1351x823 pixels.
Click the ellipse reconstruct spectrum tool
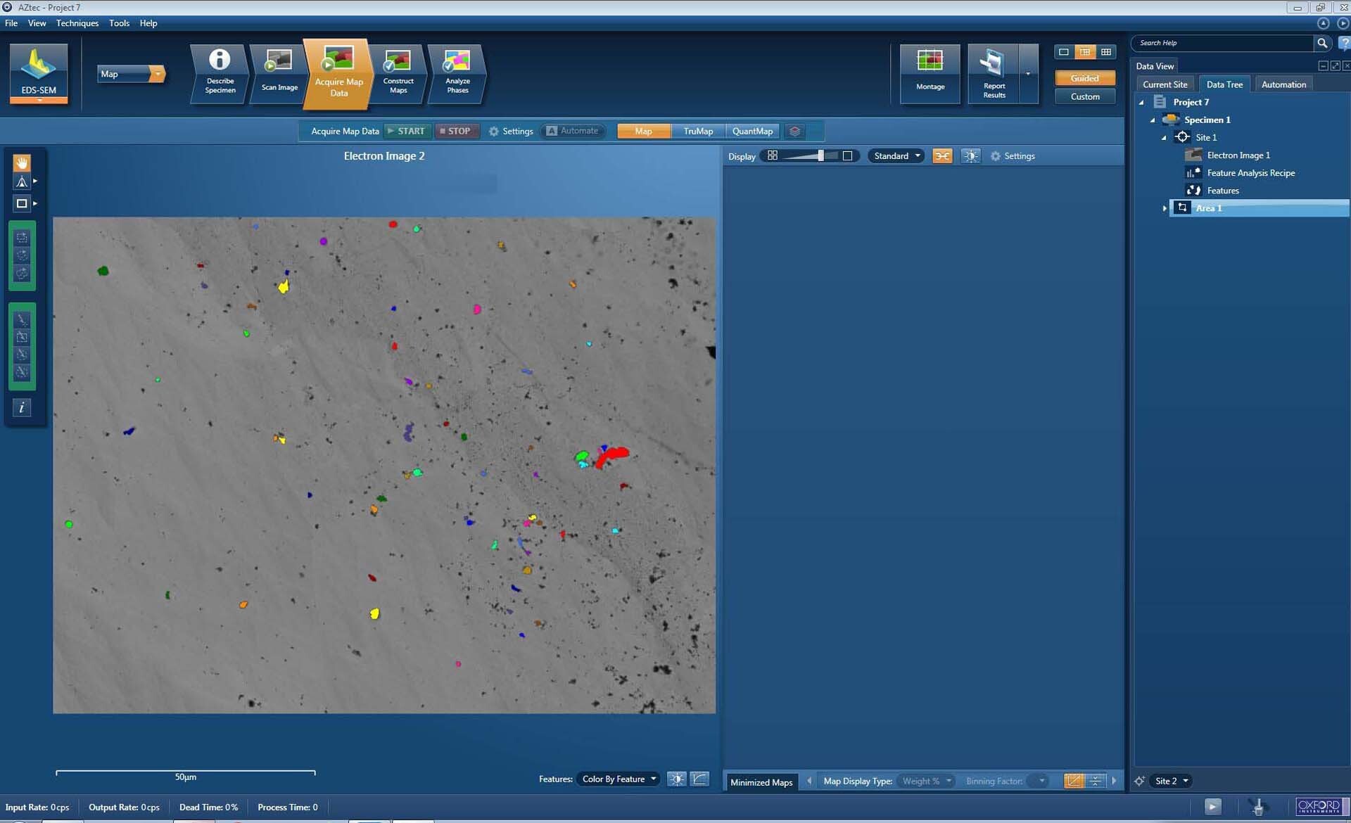point(22,355)
